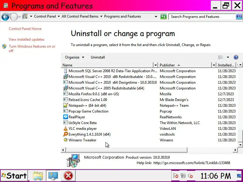Sort by the Installed On column header
The image size is (243, 182).
pos(226,65)
